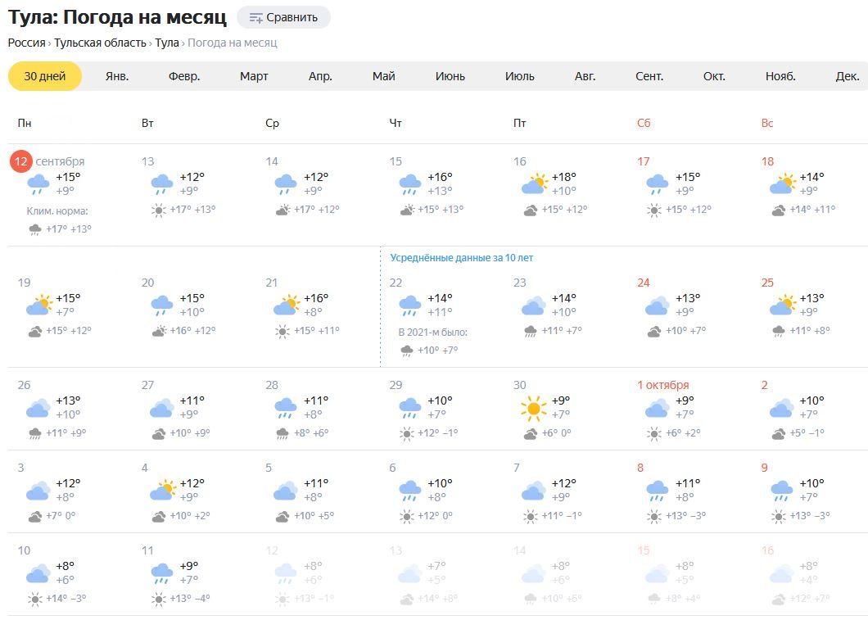Click the cloudy icon for September 26
The width and height of the screenshot is (868, 620).
coord(38,407)
